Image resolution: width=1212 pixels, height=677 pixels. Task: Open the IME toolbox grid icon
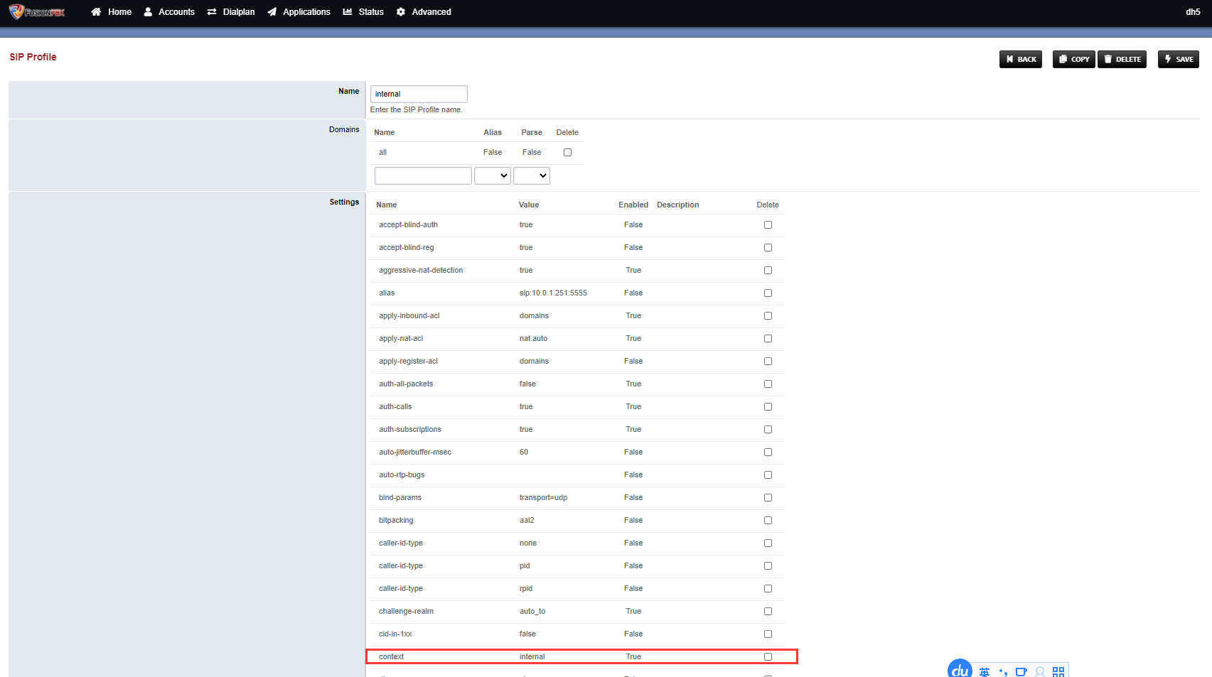(x=1058, y=672)
